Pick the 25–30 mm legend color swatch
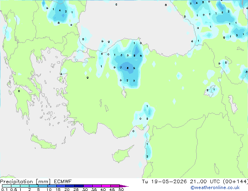 [x=79, y=186]
